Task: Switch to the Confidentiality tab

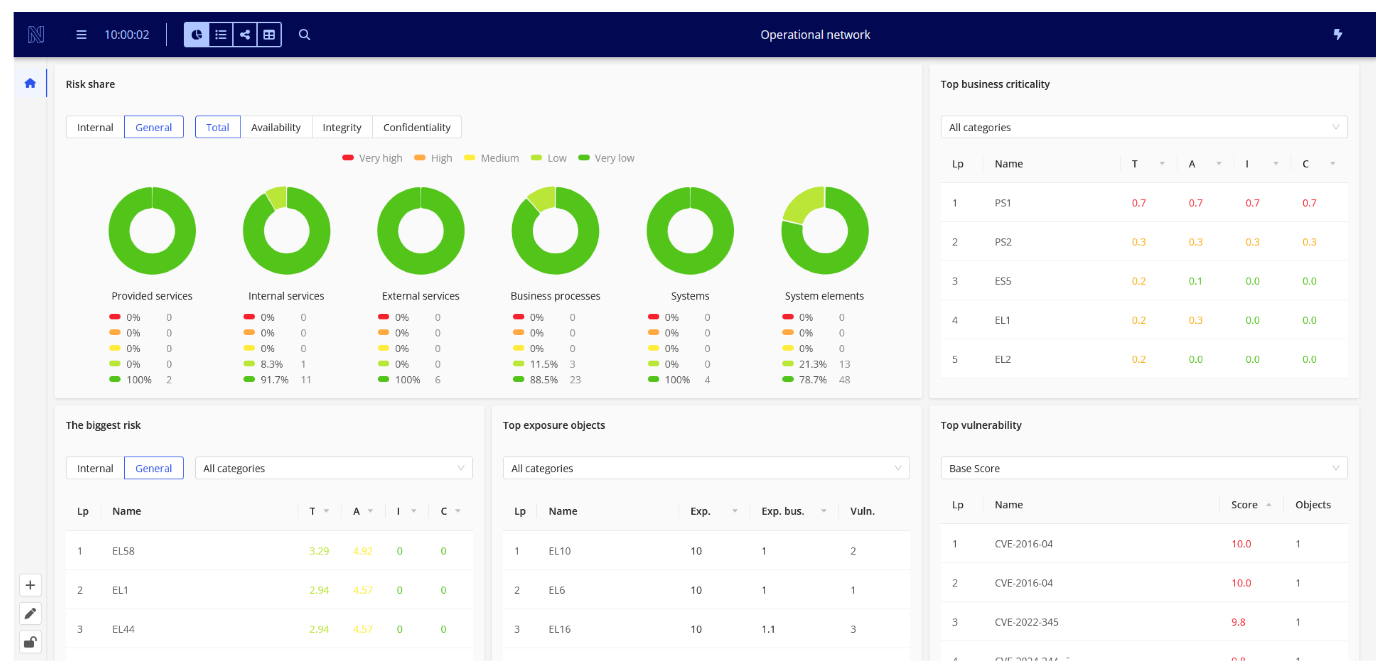Action: [x=417, y=127]
